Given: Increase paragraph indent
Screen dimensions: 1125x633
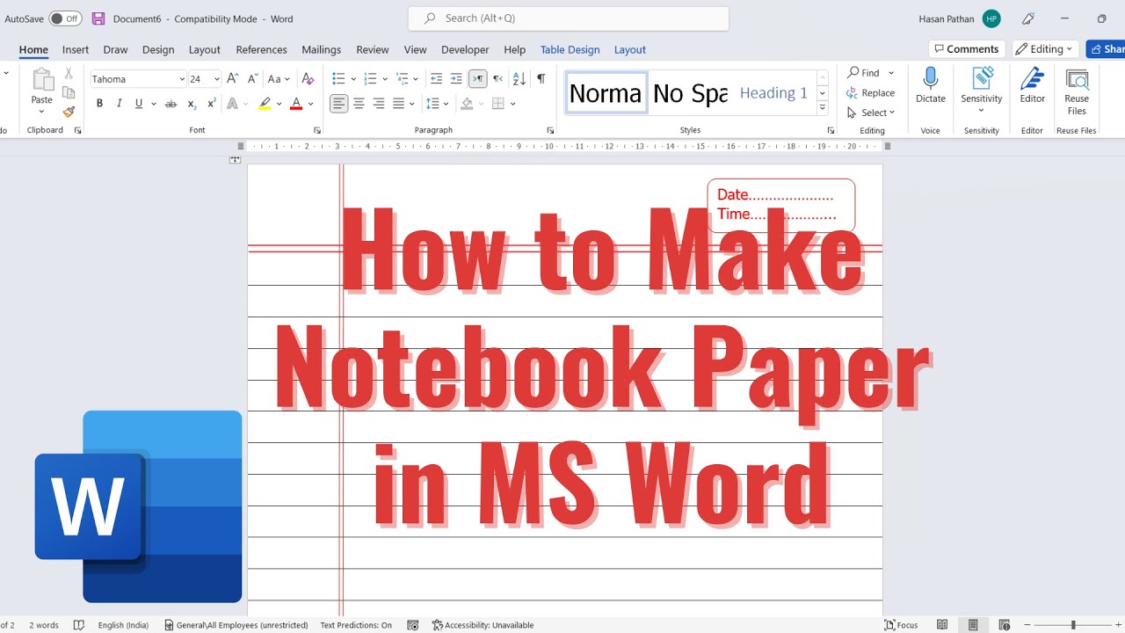Looking at the screenshot, I should click(456, 79).
